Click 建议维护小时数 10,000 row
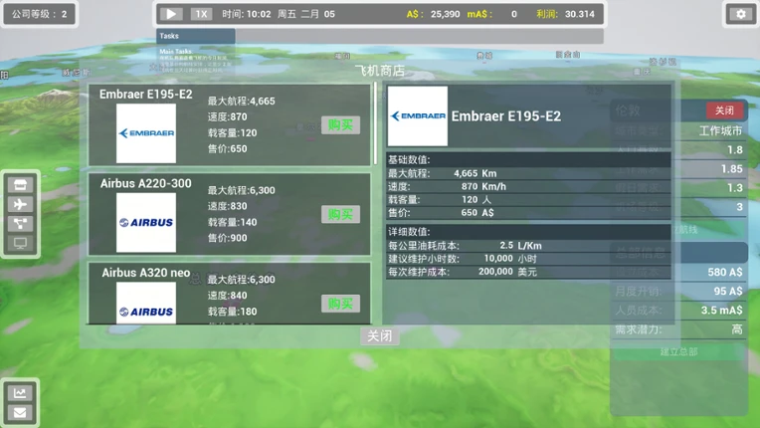Image resolution: width=760 pixels, height=428 pixels. (x=528, y=259)
